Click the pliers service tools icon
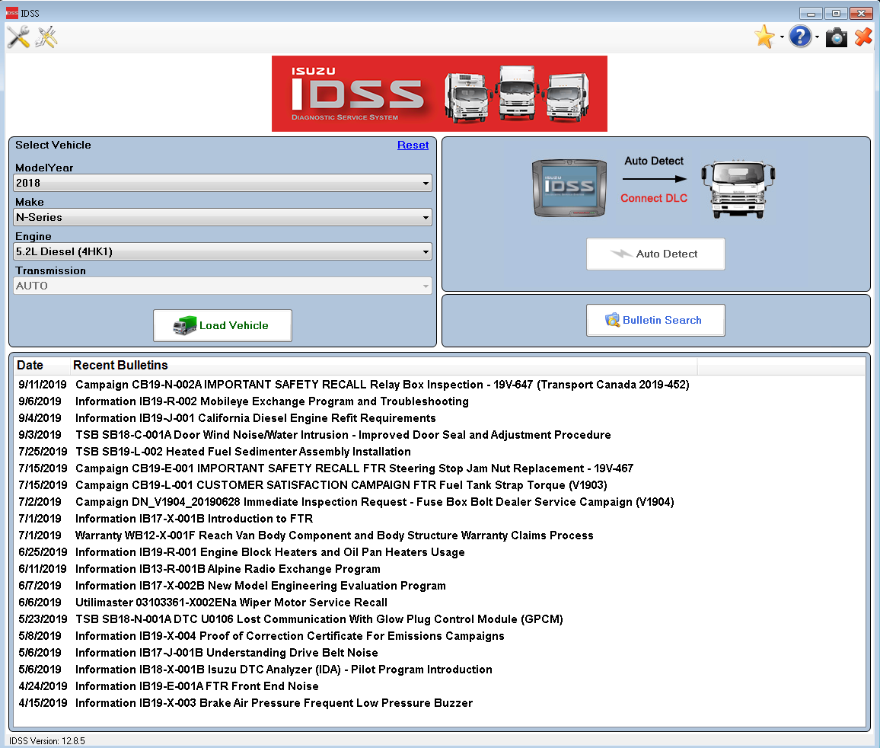The height and width of the screenshot is (748, 880). [x=46, y=37]
